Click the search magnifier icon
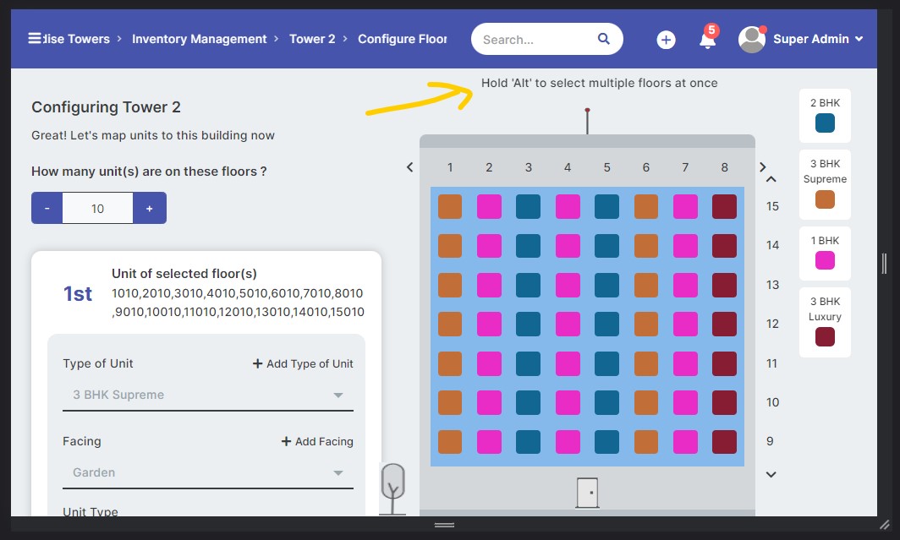 pos(603,38)
